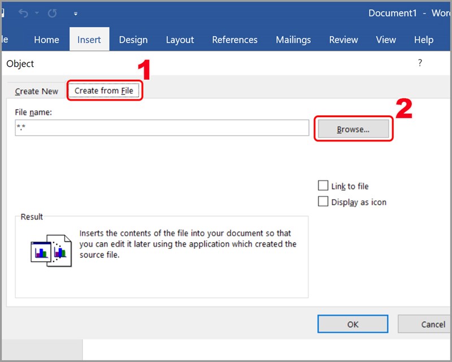This screenshot has height=362, width=452.
Task: Open Customize Quick Access Toolbar dropdown
Action: point(76,14)
